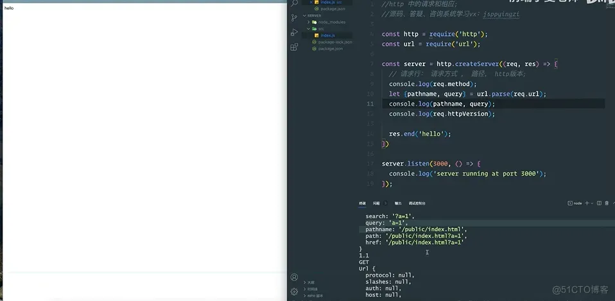Click the 1.1 version line in terminal
Viewport: 615px width, 301px height.
coord(363,255)
